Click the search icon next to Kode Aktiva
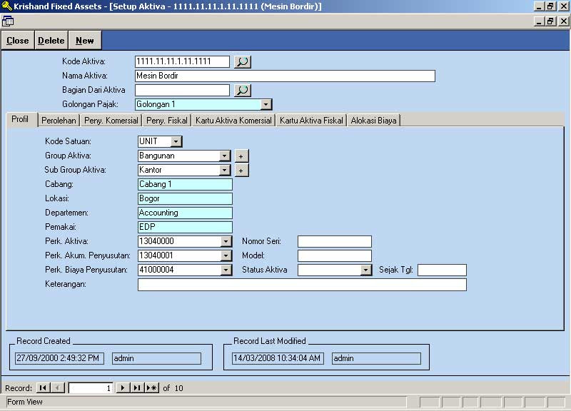Screen dimensions: 571x411 coord(243,61)
